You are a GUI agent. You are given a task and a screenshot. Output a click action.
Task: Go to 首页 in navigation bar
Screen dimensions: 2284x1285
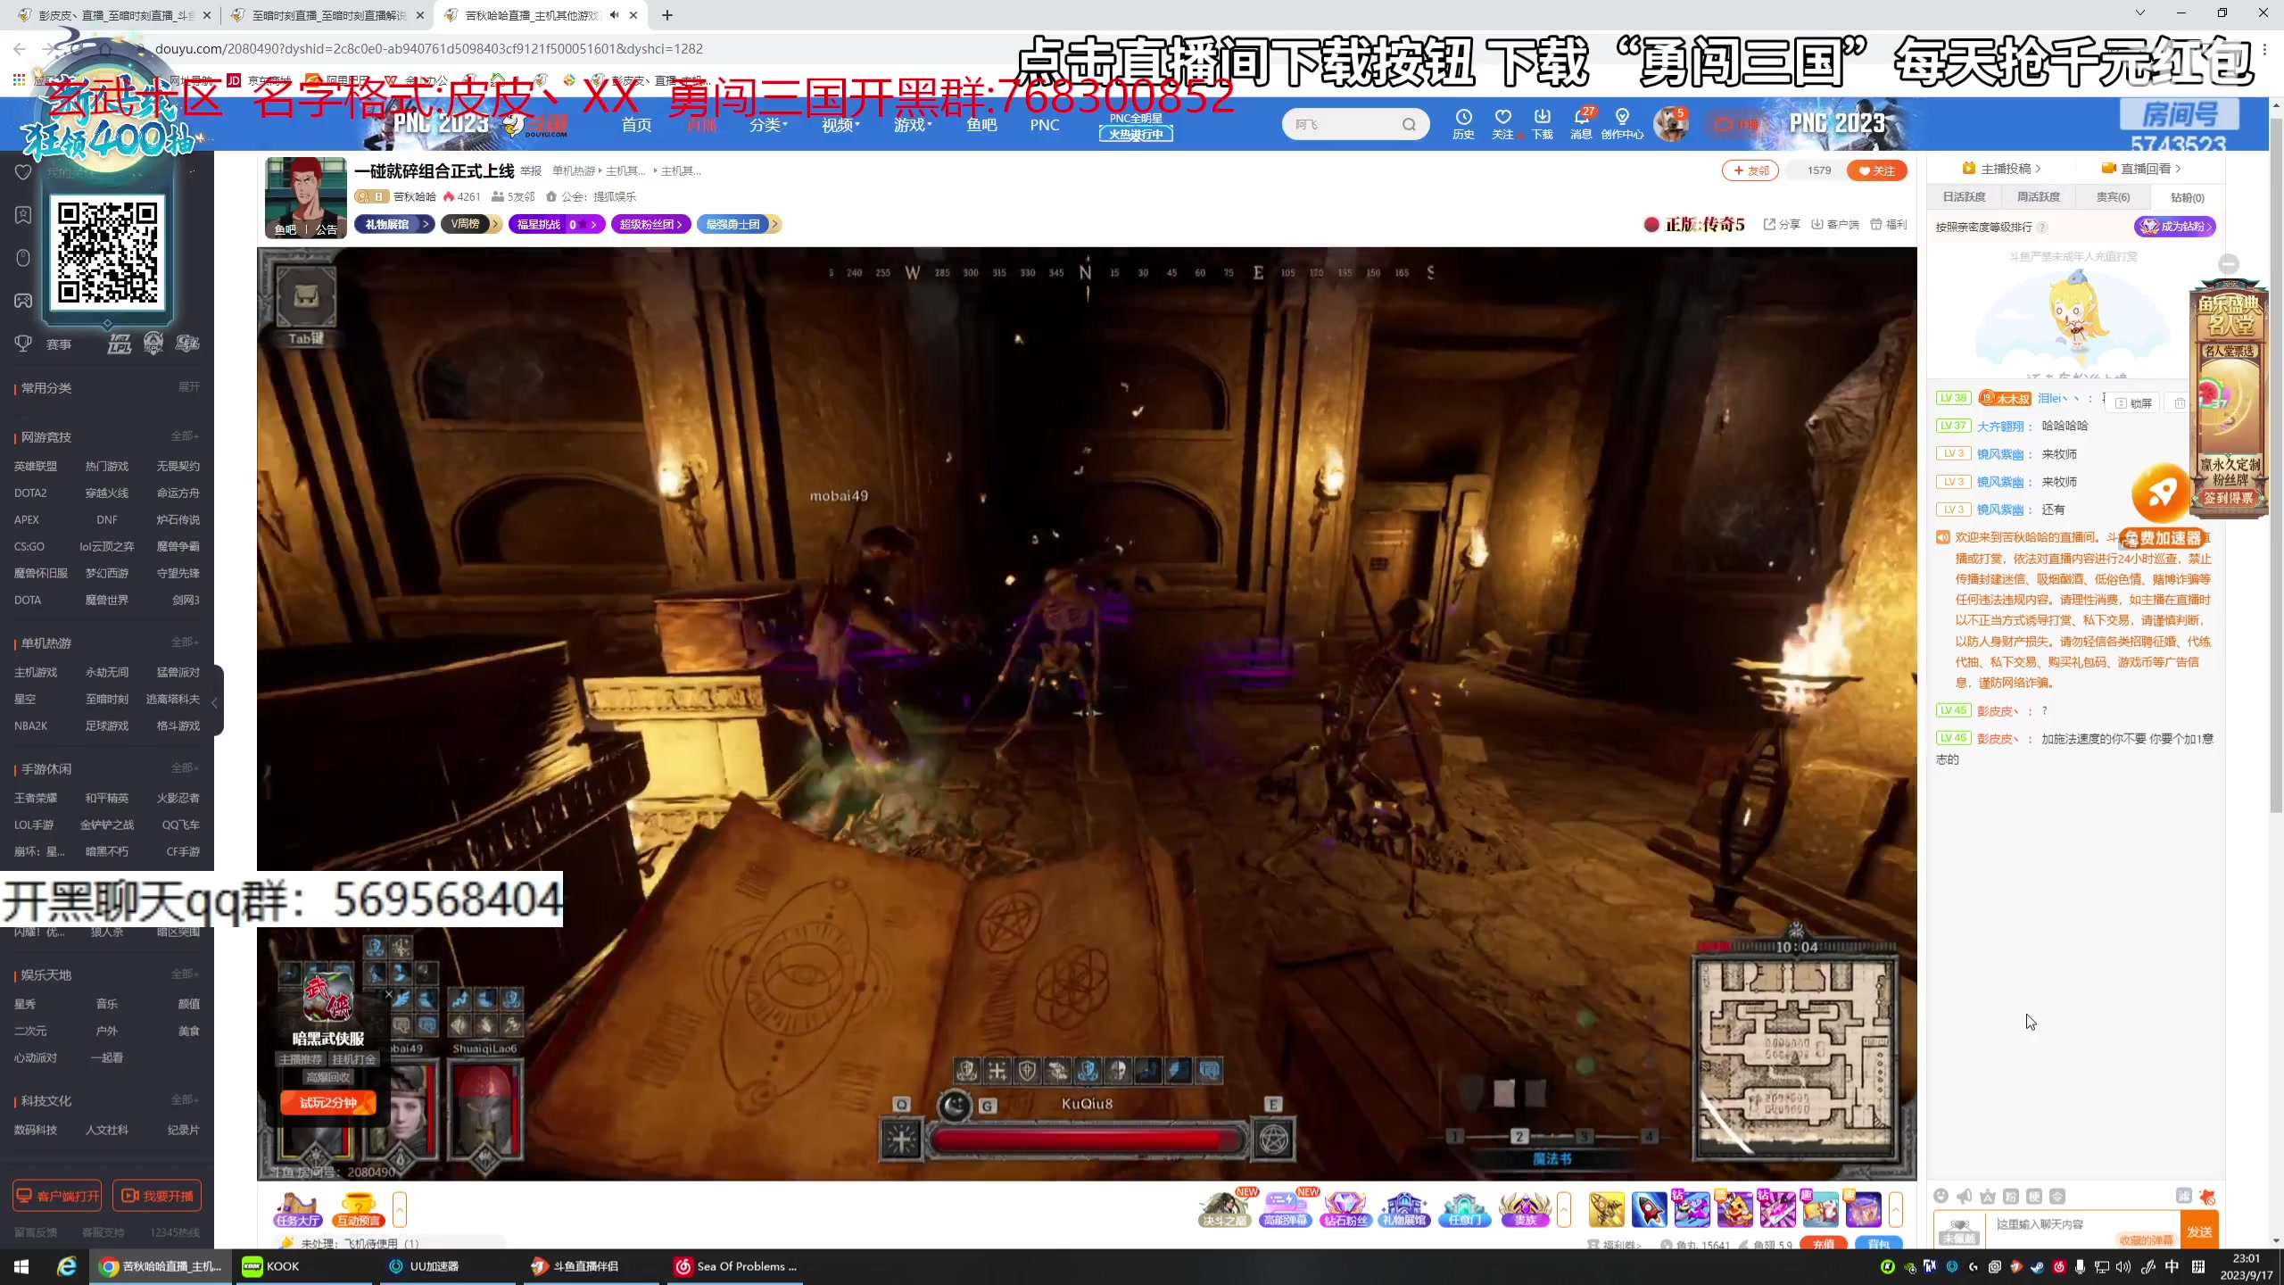pyautogui.click(x=636, y=125)
